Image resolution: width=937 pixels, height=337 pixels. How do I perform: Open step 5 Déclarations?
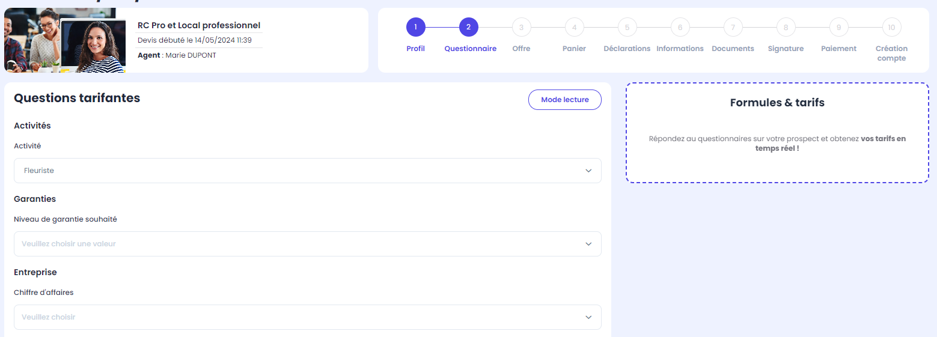point(627,27)
